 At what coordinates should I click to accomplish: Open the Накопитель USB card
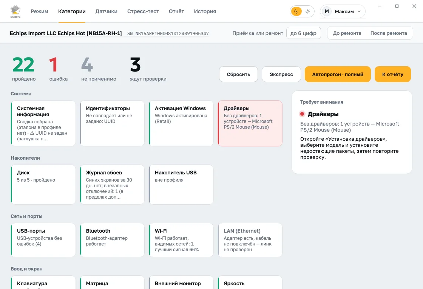click(181, 185)
